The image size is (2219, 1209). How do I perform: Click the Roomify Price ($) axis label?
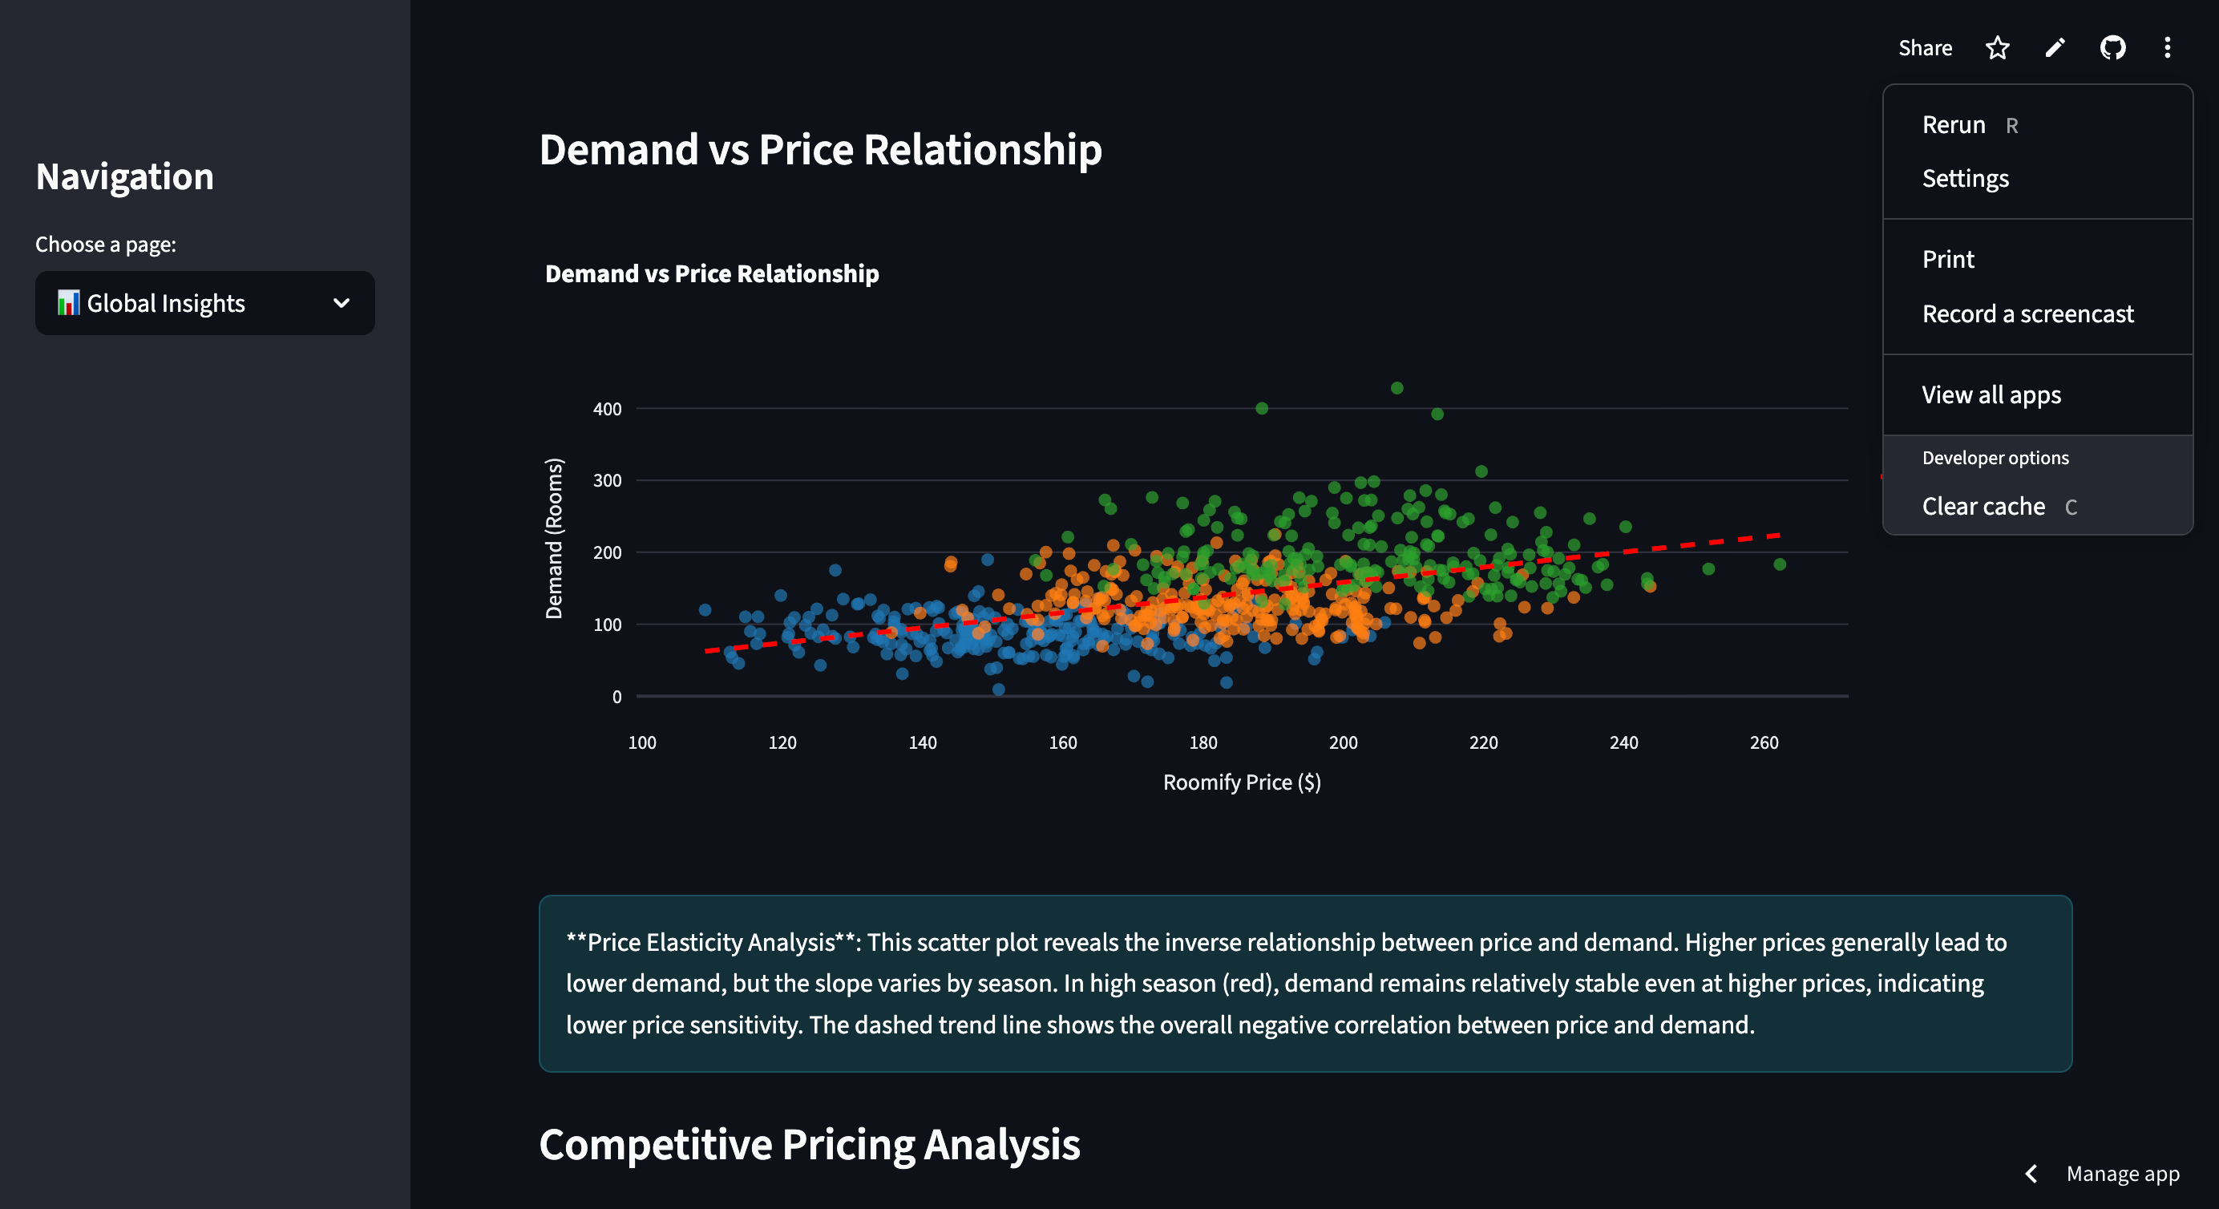click(x=1241, y=782)
